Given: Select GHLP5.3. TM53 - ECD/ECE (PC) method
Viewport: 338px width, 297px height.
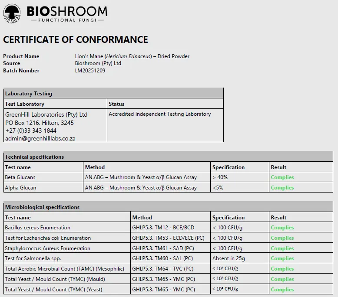Looking at the screenshot, I should click(169, 238).
